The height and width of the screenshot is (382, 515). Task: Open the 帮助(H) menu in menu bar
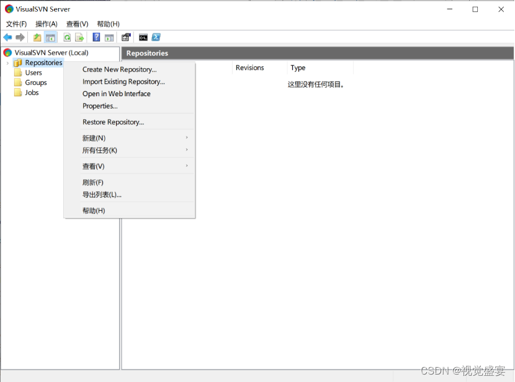108,24
